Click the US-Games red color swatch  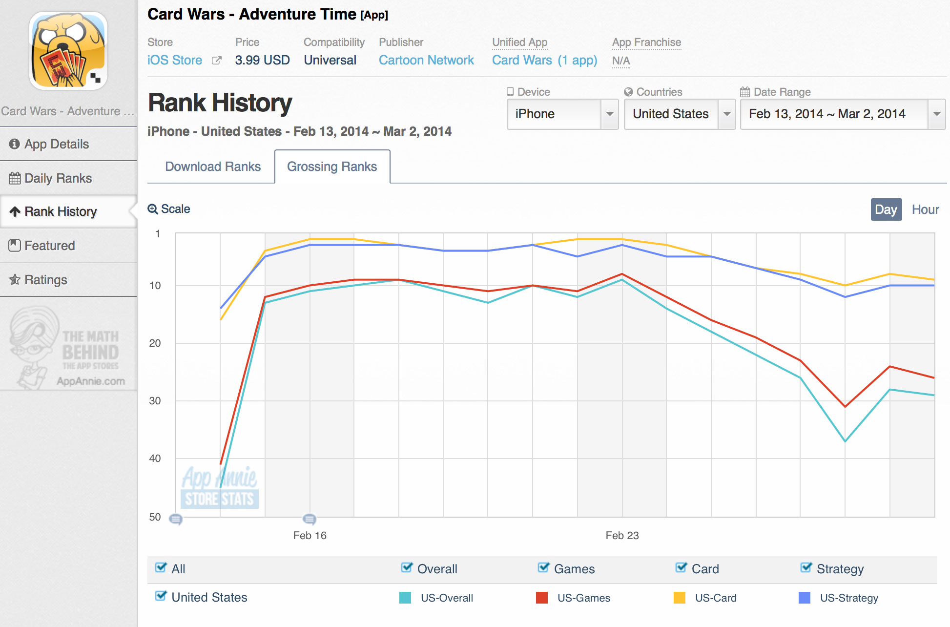point(542,598)
